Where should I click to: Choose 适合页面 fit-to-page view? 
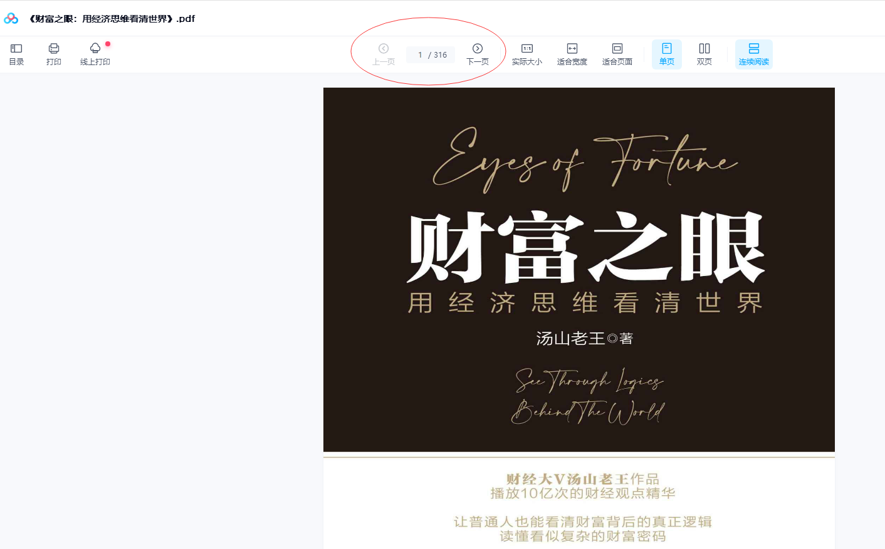pyautogui.click(x=617, y=54)
